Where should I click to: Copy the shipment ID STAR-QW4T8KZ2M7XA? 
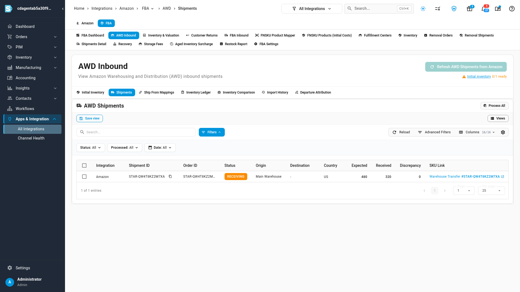(x=170, y=177)
